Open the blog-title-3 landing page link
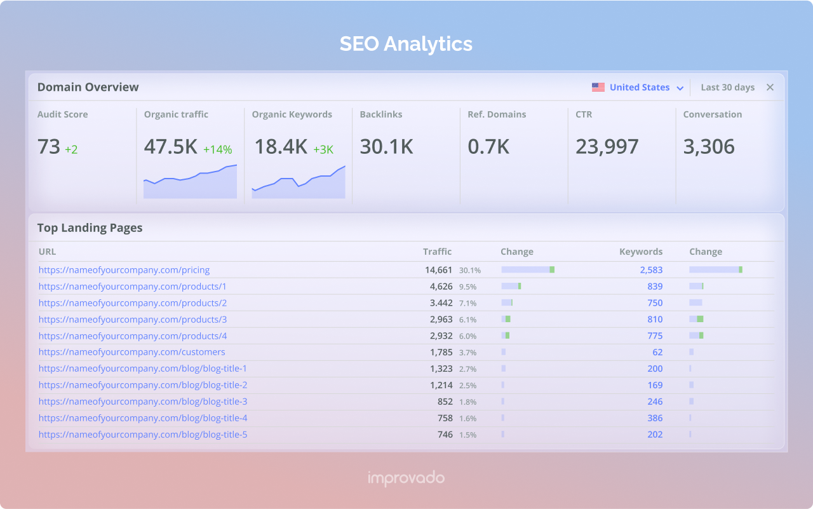 coord(143,401)
